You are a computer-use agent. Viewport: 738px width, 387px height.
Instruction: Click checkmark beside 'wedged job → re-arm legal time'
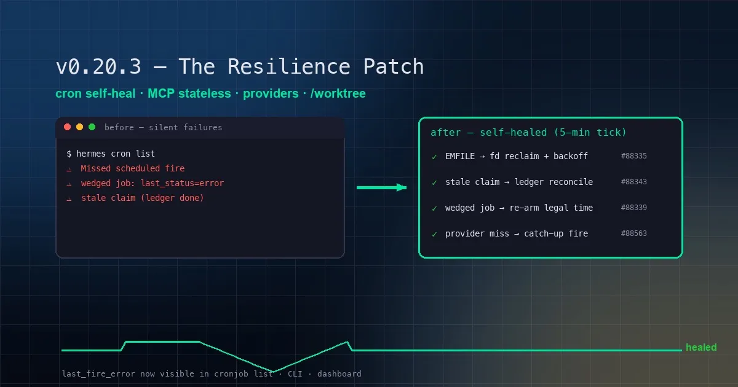434,208
